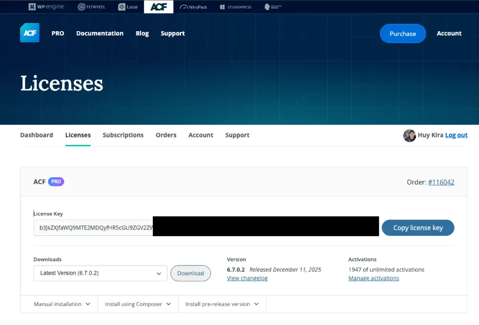479x325 pixels.
Task: Open the Orders tab
Action: [166, 135]
